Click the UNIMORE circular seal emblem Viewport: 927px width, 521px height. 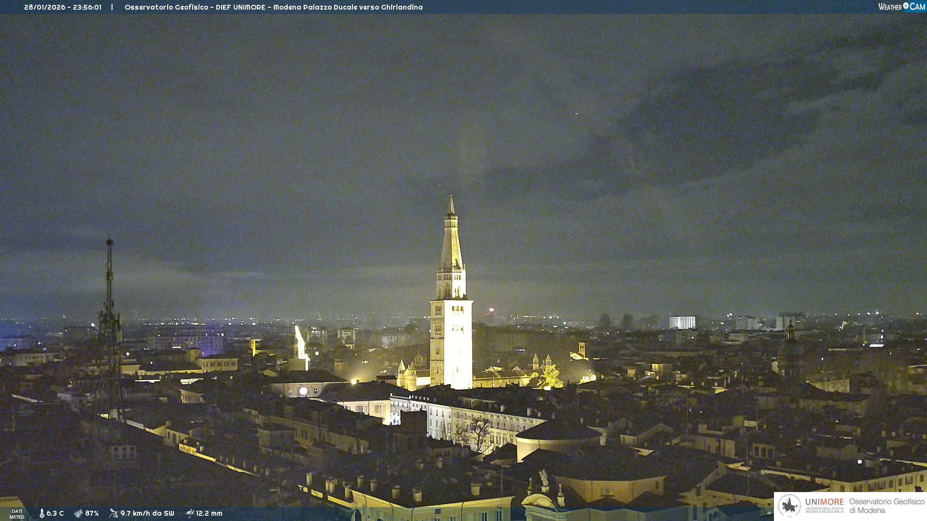789,506
